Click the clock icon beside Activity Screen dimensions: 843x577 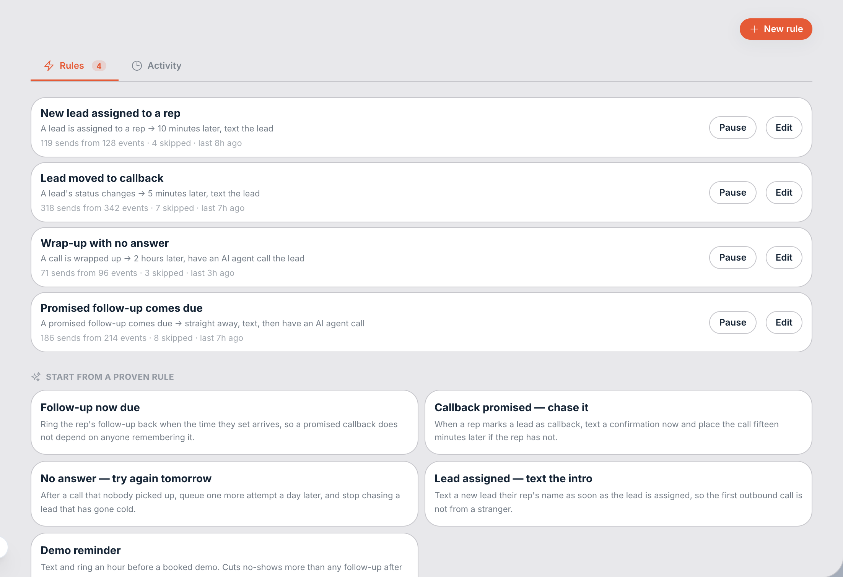click(137, 66)
